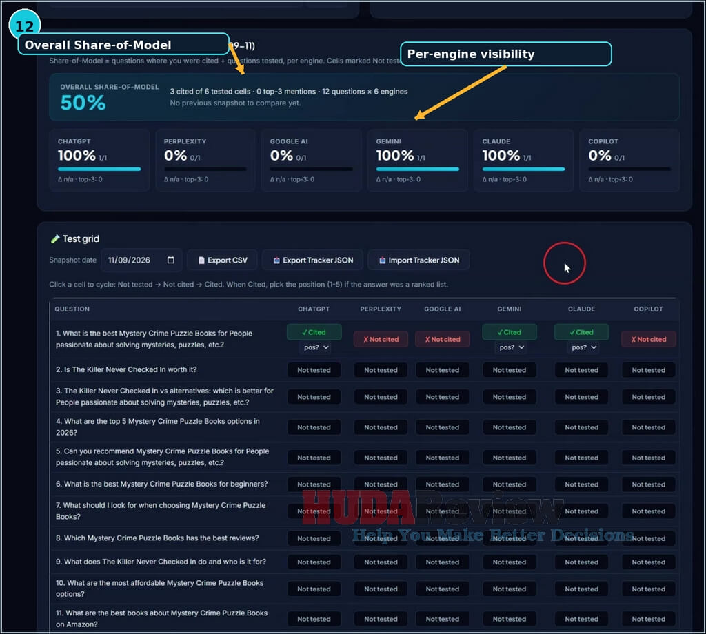706x634 pixels.
Task: Click the Export CSV button
Action: point(223,260)
